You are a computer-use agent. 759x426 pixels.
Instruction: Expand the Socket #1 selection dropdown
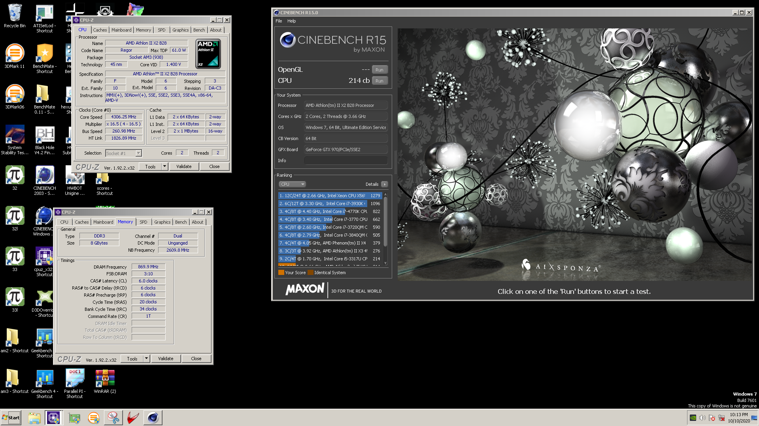click(x=138, y=153)
